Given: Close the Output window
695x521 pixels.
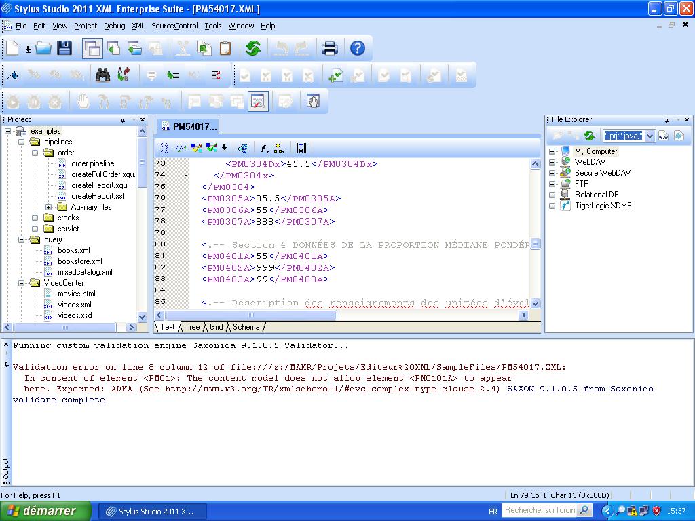Looking at the screenshot, I should [x=6, y=344].
